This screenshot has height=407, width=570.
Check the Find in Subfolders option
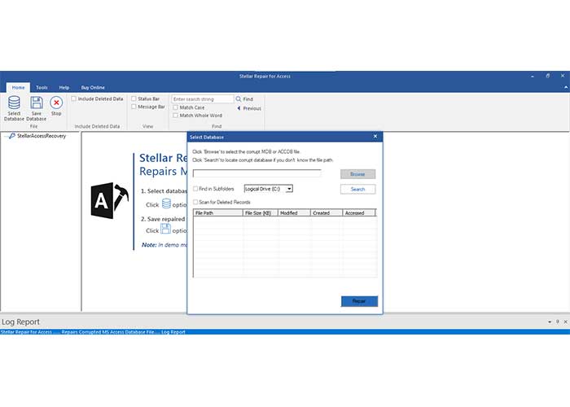click(x=195, y=189)
